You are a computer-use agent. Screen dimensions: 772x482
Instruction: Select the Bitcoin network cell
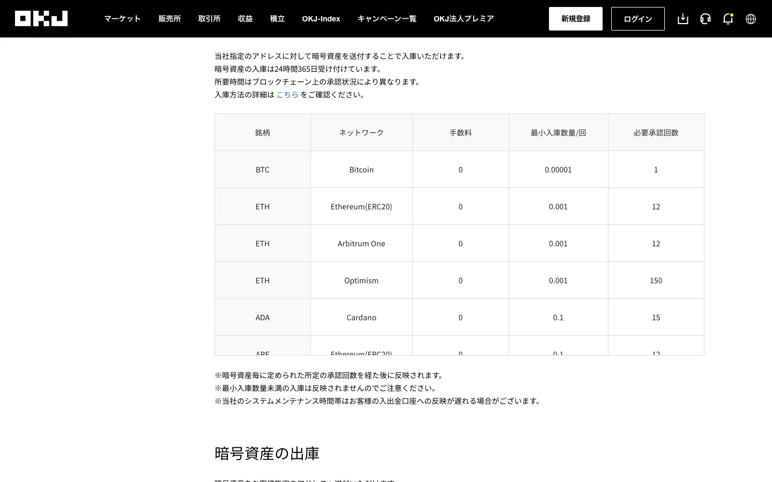[x=361, y=169]
